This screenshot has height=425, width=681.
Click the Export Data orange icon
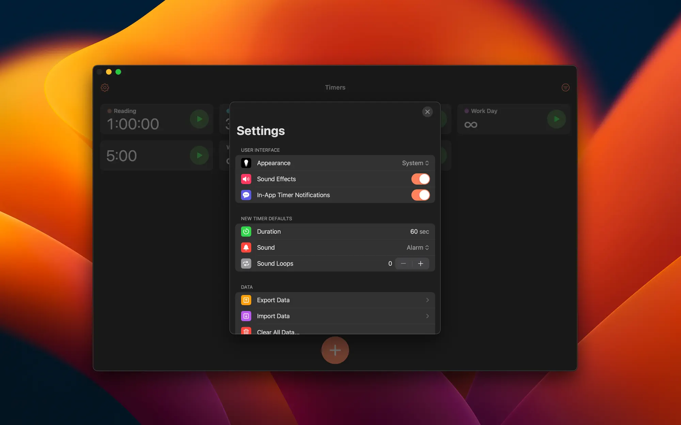tap(246, 300)
